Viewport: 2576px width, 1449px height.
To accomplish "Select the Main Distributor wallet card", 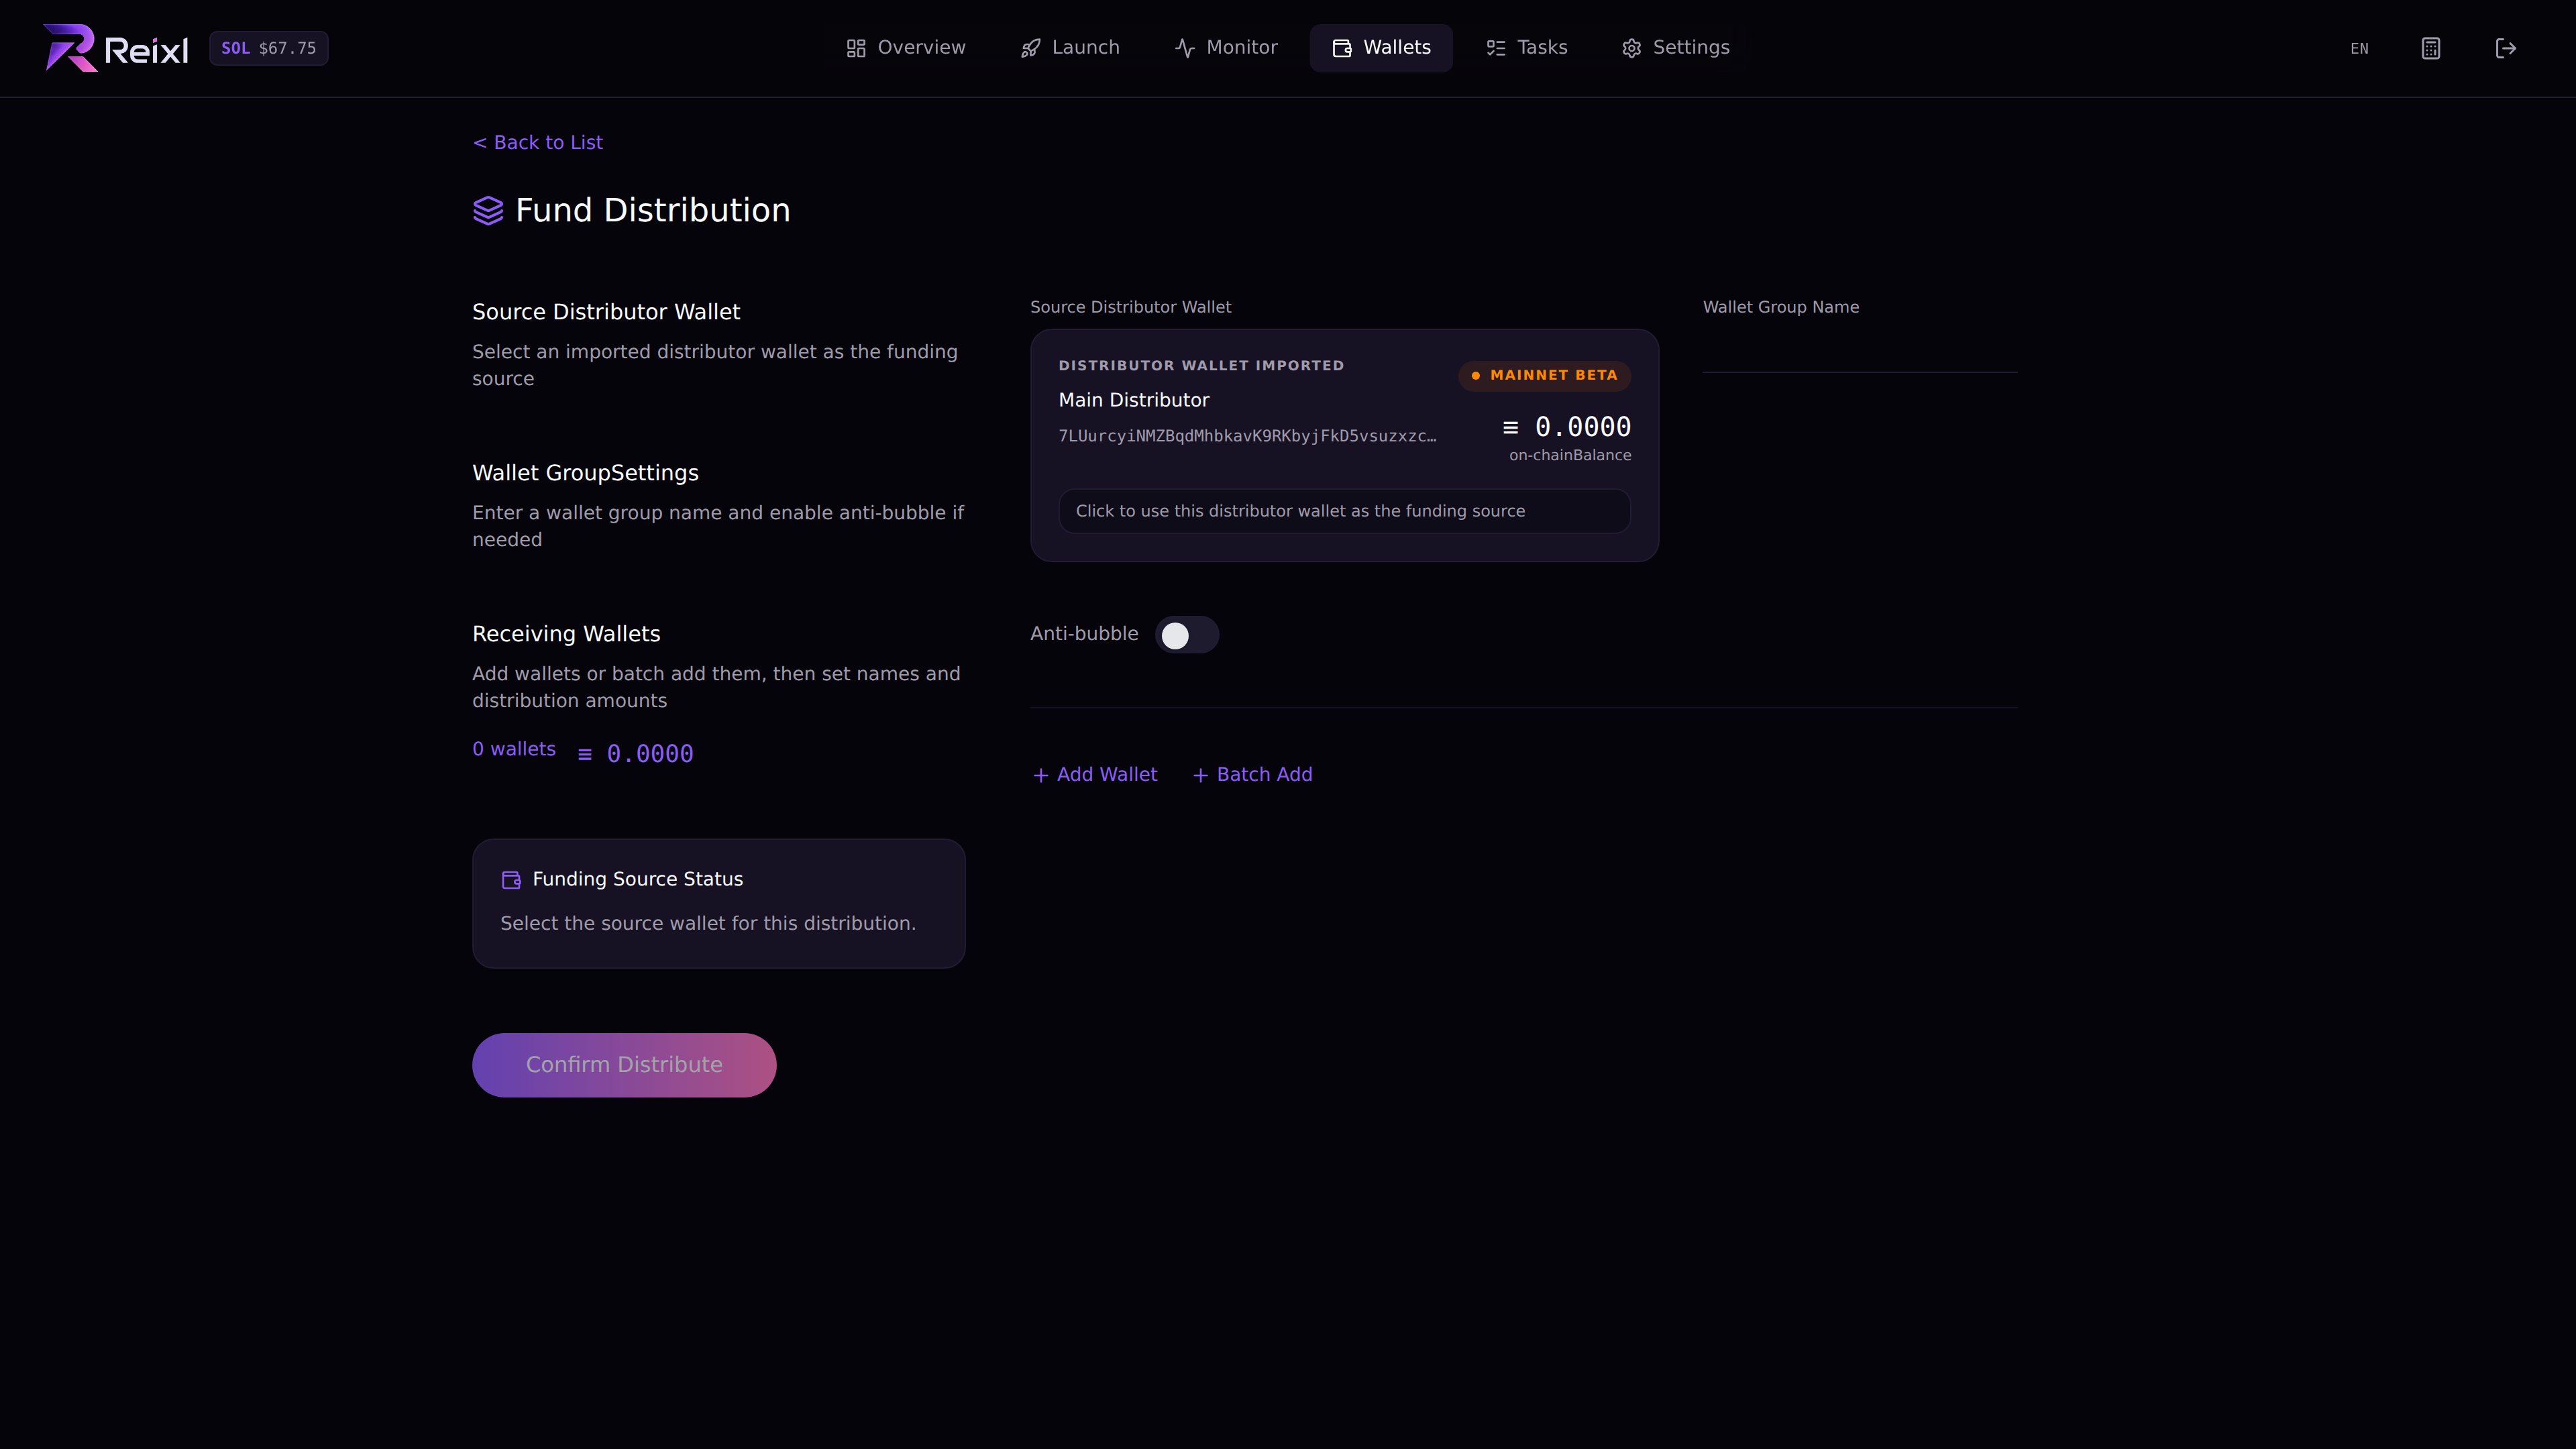I will pos(1344,445).
